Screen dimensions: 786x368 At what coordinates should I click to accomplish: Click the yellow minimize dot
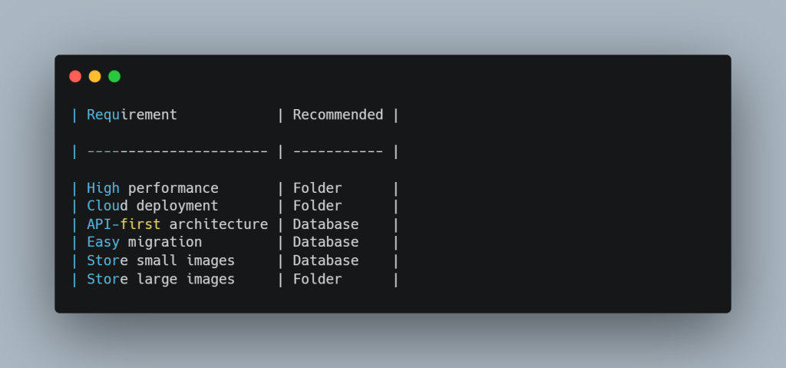[94, 76]
